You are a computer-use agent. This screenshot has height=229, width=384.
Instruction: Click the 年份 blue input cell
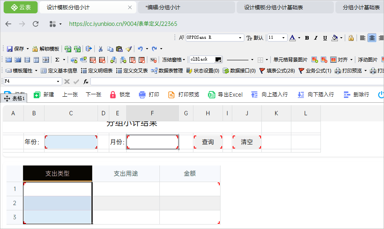pyautogui.click(x=71, y=142)
